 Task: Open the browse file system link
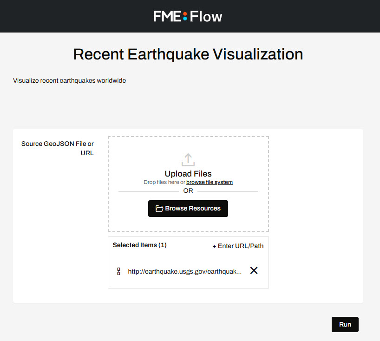click(209, 182)
